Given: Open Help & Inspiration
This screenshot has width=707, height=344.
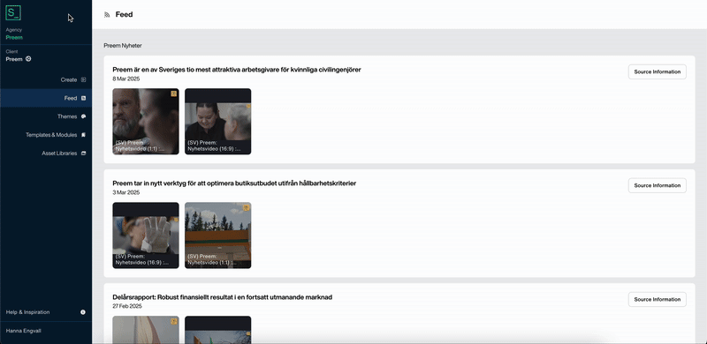Looking at the screenshot, I should click(x=46, y=312).
